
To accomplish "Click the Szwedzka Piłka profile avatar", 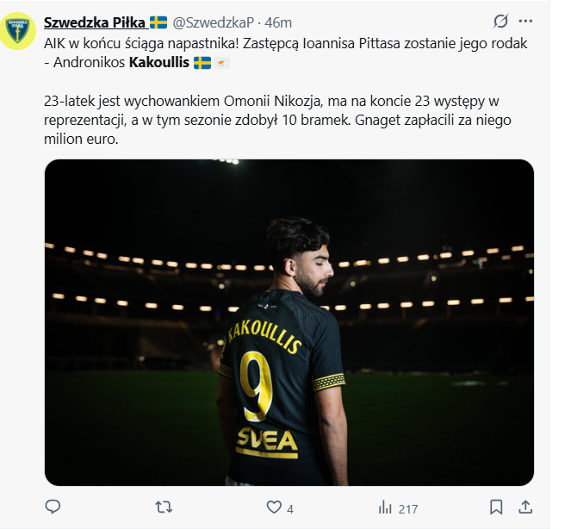I will tap(18, 30).
